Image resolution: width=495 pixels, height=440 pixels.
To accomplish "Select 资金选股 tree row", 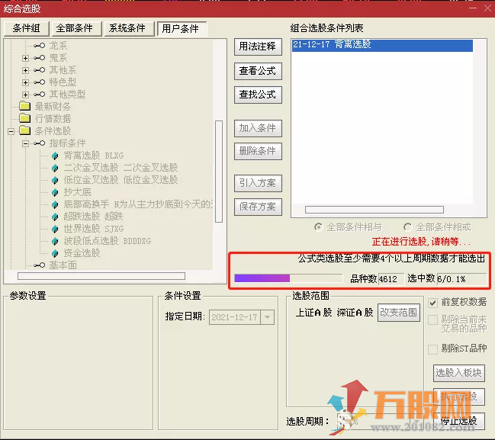I will [82, 253].
